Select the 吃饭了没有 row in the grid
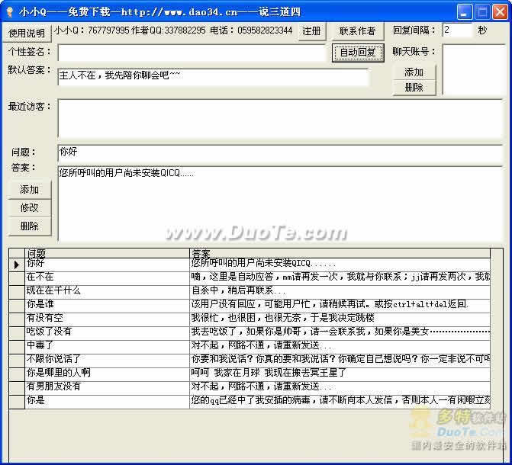This screenshot has width=512, height=465. coord(107,332)
